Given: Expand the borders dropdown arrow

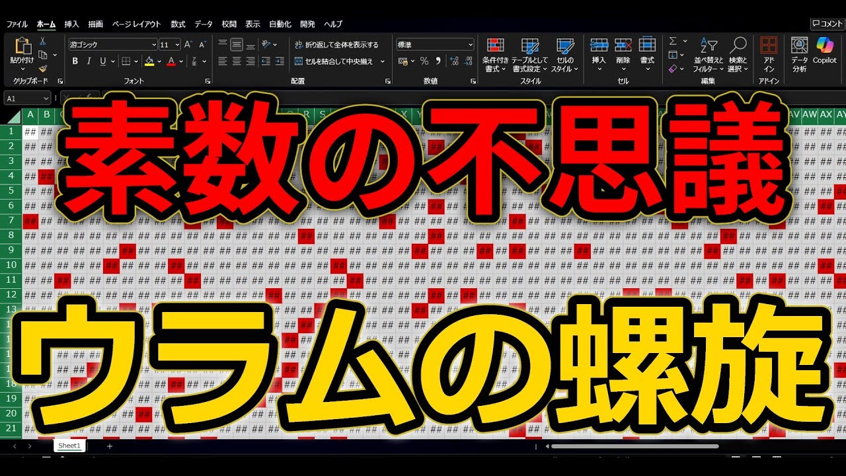Looking at the screenshot, I should point(136,61).
